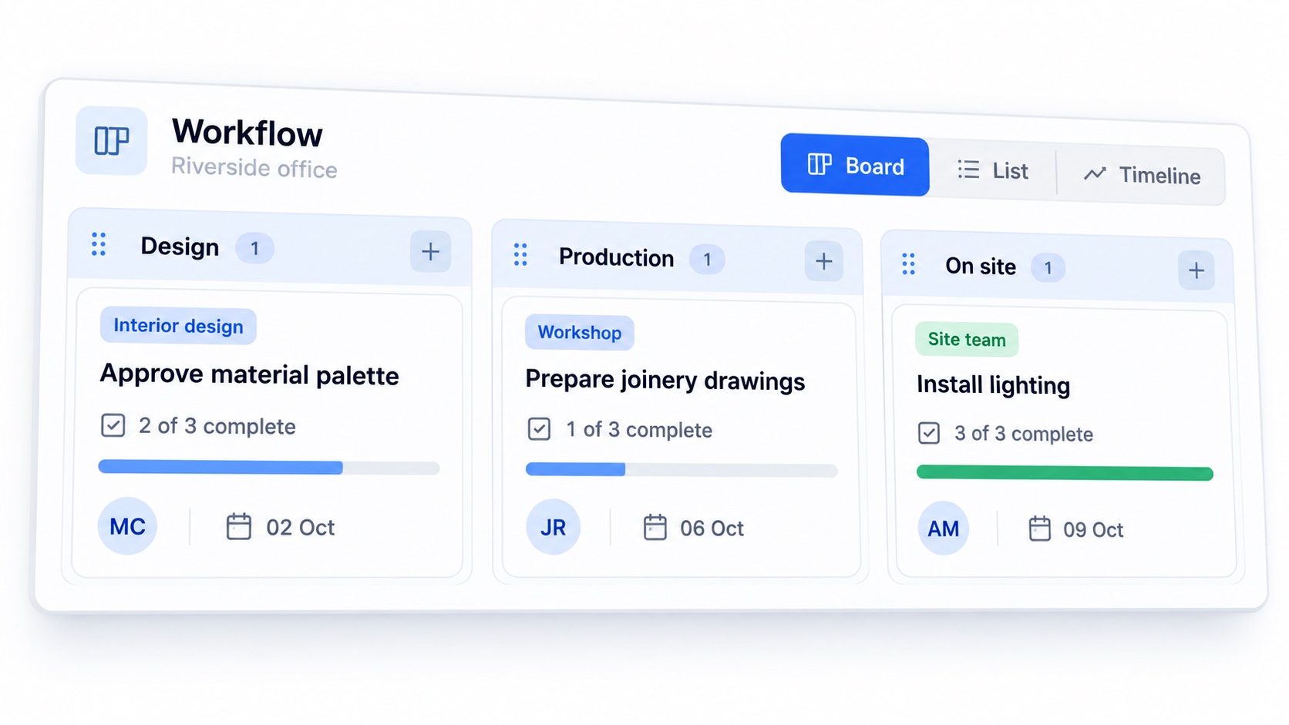Click the checklist icon beside 2 of 3 complete

(113, 425)
